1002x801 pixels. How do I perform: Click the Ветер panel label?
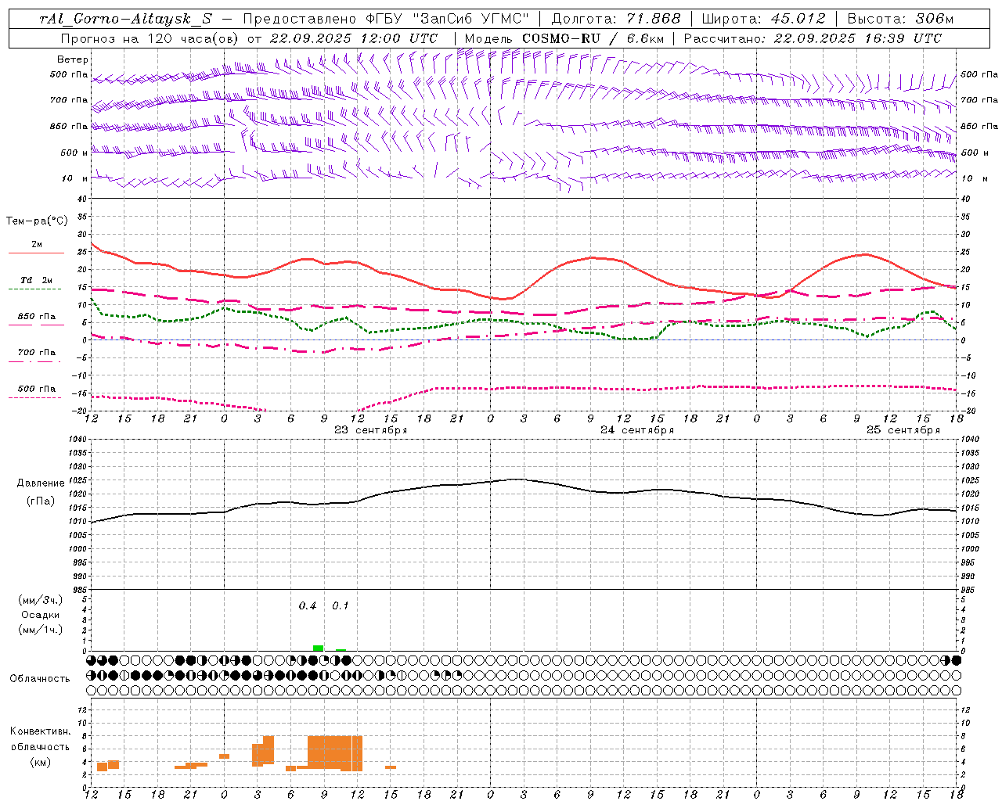[73, 59]
